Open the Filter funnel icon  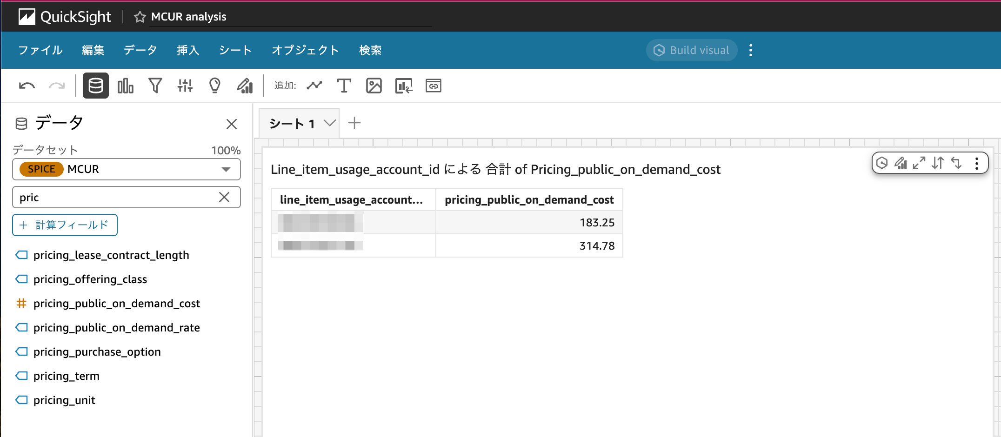click(x=155, y=86)
